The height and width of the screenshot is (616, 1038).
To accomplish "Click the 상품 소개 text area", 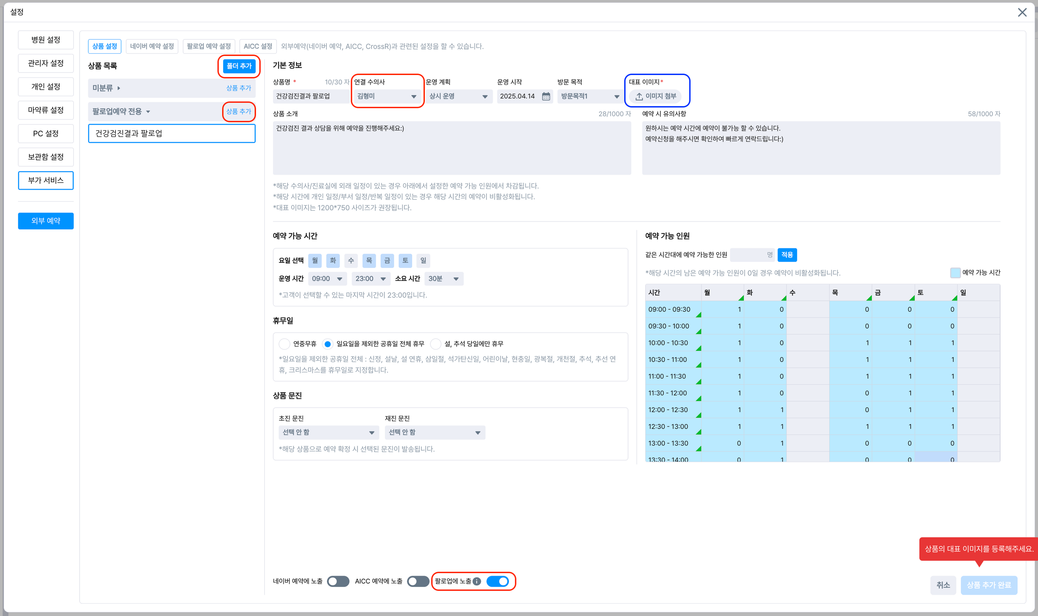I will pos(452,148).
